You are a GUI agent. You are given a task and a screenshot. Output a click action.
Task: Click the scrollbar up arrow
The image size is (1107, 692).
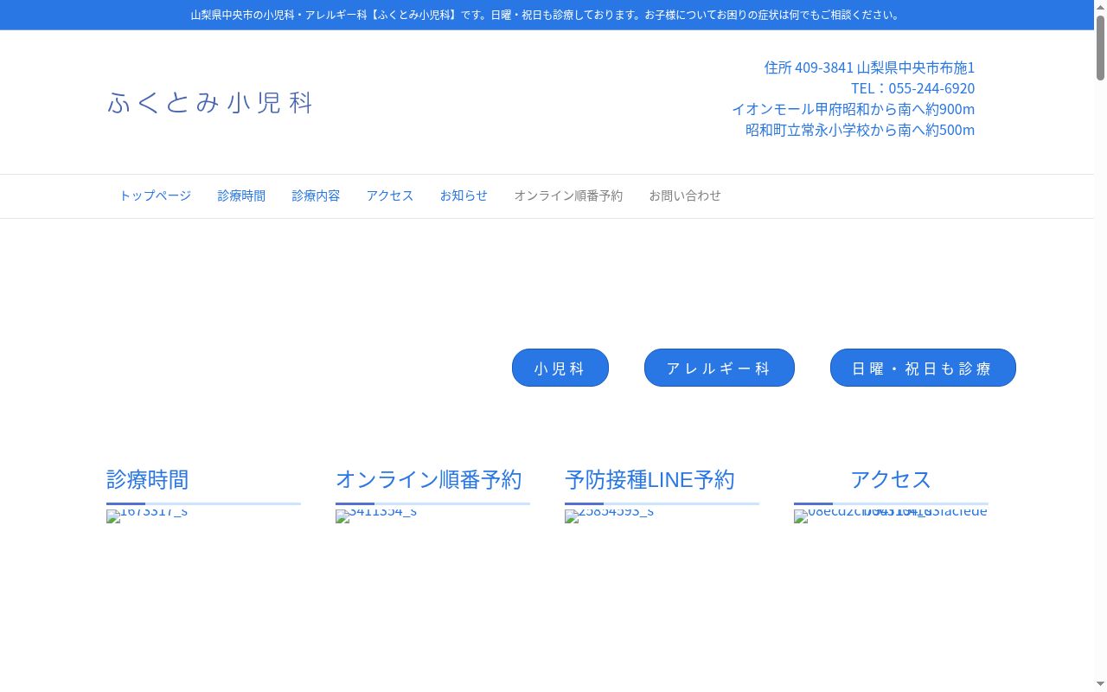pyautogui.click(x=1100, y=6)
